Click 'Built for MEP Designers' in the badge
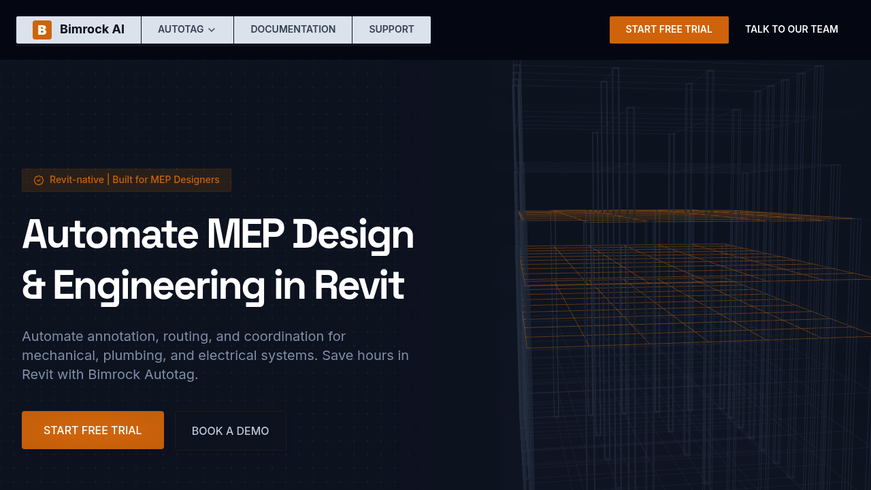This screenshot has width=871, height=490. pyautogui.click(x=166, y=180)
